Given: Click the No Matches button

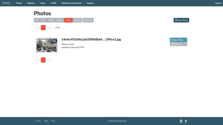Looking at the screenshot, I should pos(178,44).
